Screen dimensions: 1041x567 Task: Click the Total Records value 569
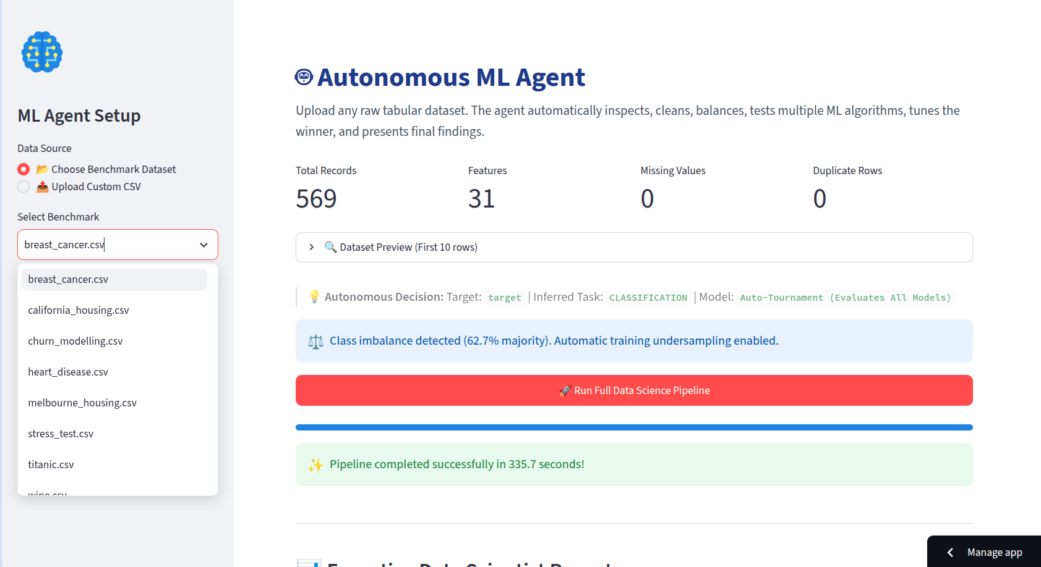[316, 198]
